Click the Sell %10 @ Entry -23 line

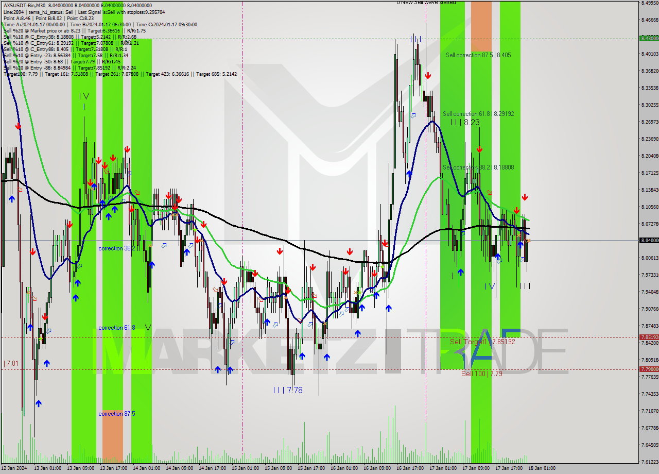[65, 55]
